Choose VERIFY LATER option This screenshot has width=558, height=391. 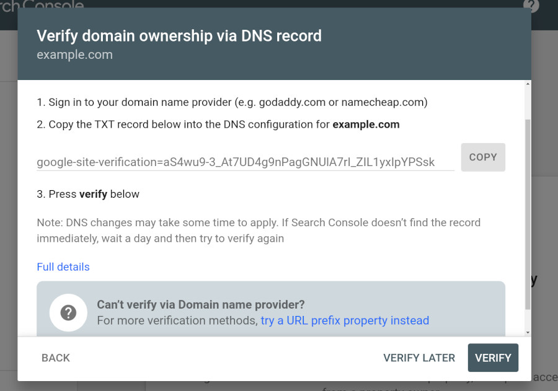click(x=419, y=358)
